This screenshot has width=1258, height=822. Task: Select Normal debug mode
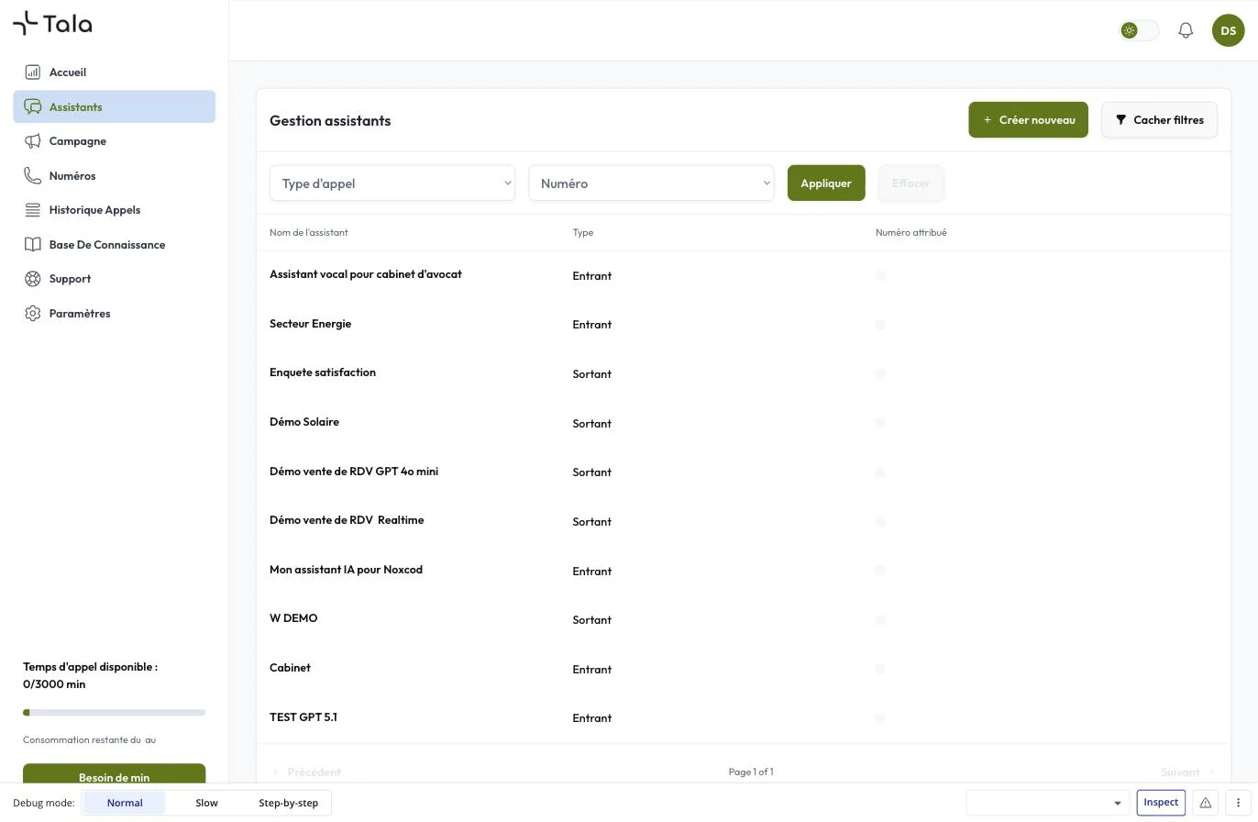click(x=125, y=803)
